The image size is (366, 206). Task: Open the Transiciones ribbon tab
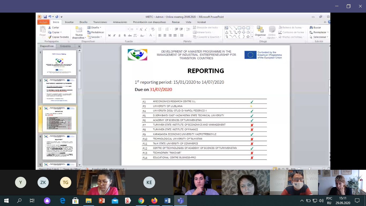(x=100, y=22)
